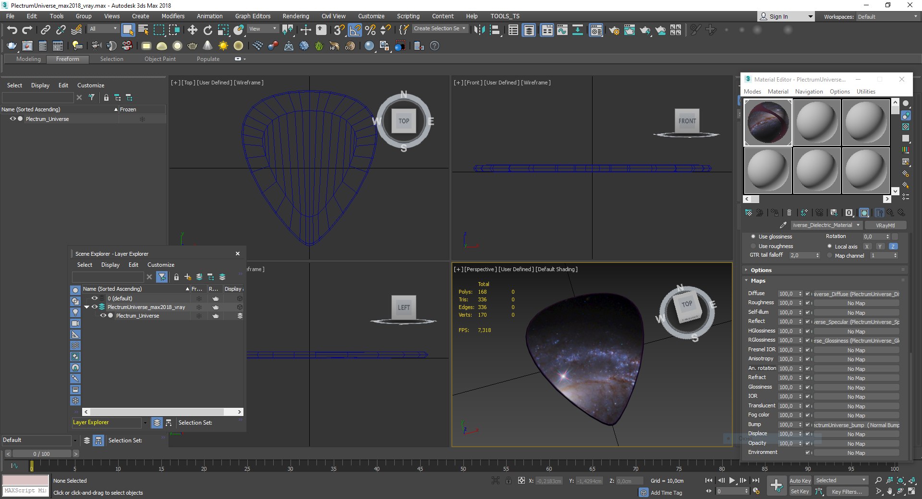
Task: Open the Rendering menu
Action: (x=296, y=16)
